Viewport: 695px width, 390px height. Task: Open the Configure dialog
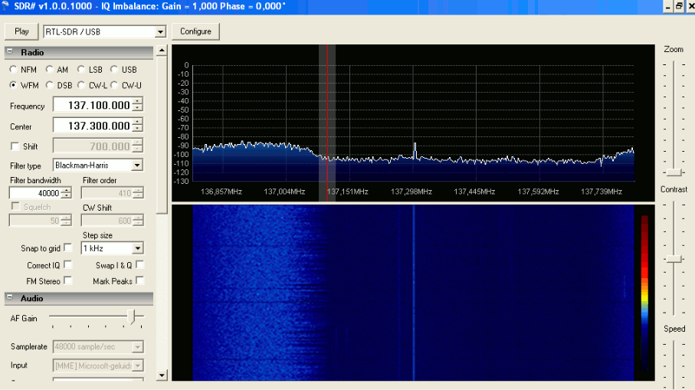[x=195, y=31]
